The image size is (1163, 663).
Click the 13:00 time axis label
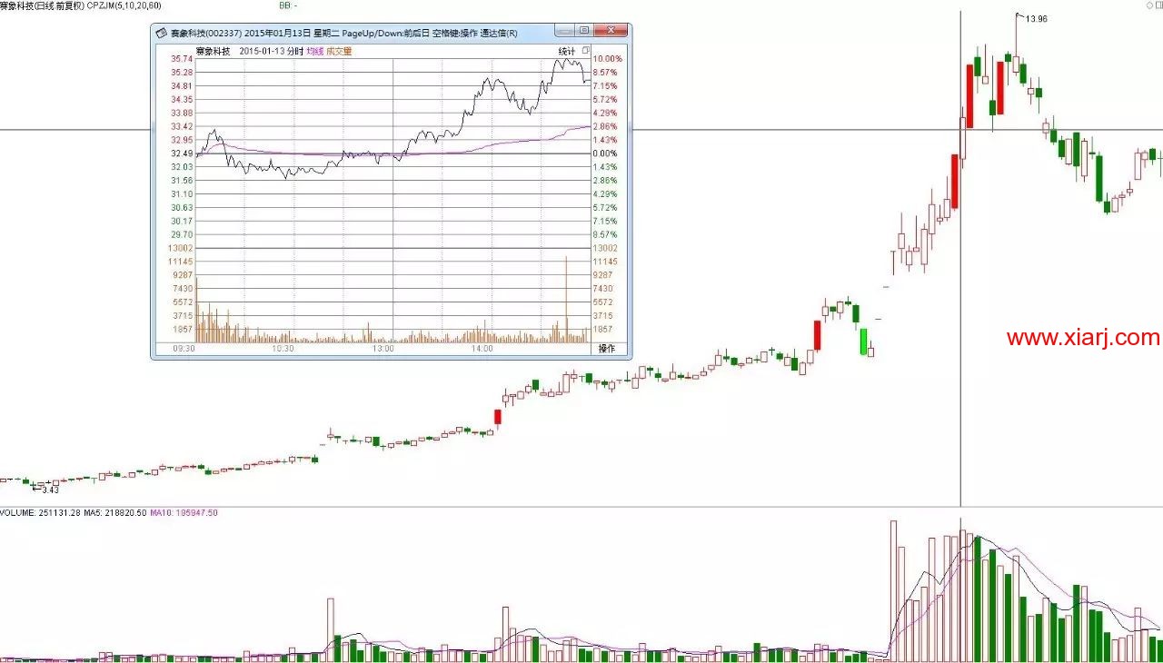coord(383,348)
